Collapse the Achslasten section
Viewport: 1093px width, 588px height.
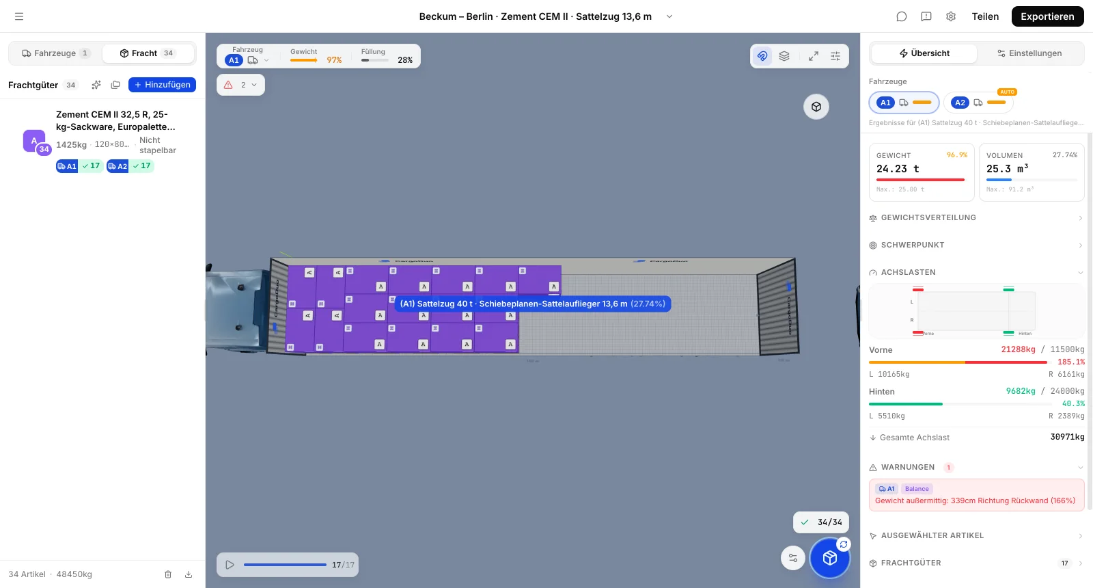click(x=976, y=273)
